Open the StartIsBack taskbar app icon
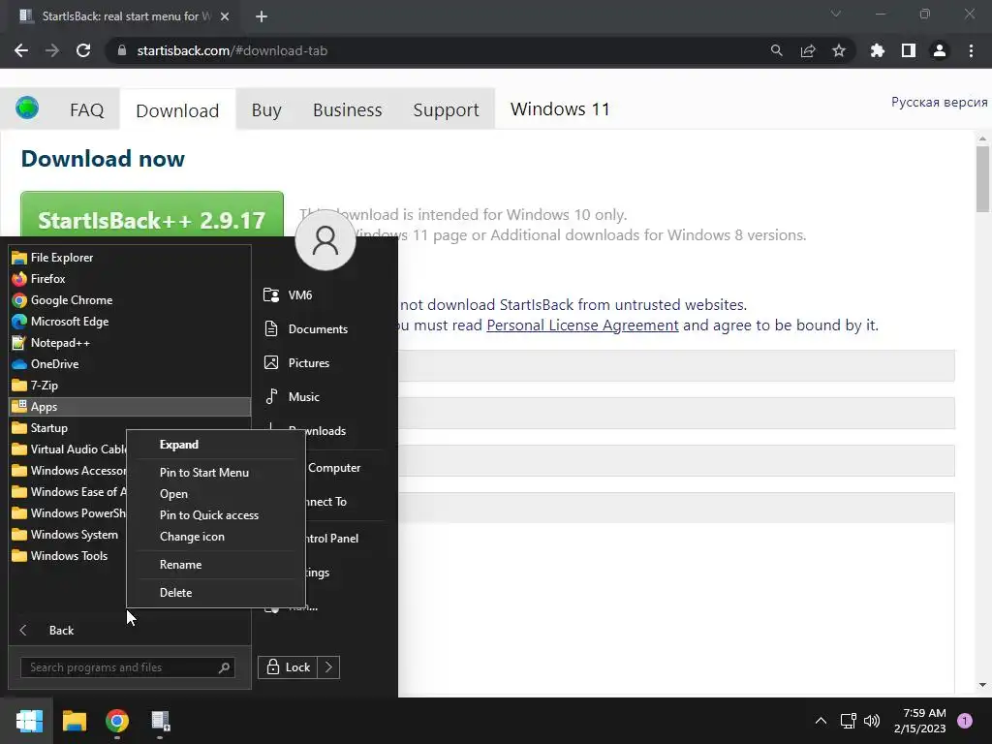 click(160, 721)
